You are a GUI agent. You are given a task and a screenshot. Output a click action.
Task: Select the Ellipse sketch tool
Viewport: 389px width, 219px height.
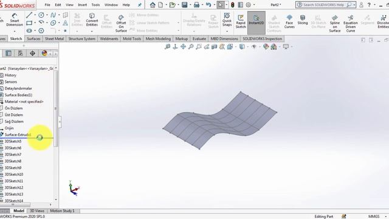click(x=53, y=23)
